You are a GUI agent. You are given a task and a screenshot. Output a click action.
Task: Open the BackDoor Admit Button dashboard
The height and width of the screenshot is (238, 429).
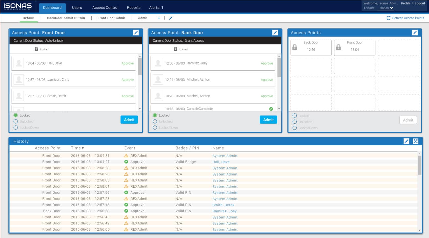point(66,18)
